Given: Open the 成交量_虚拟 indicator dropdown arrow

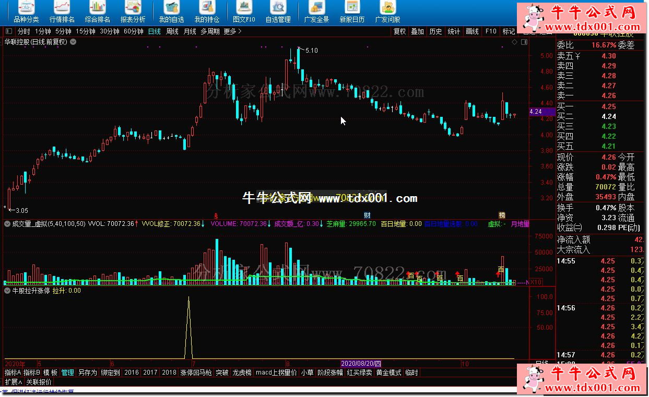Looking at the screenshot, I should (x=7, y=224).
